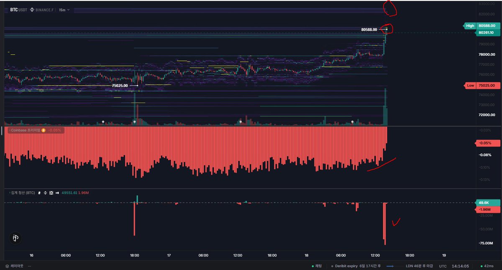The width and height of the screenshot is (502, 270).
Task: Click the -75.00M liquidation axis label
Action: [486, 243]
